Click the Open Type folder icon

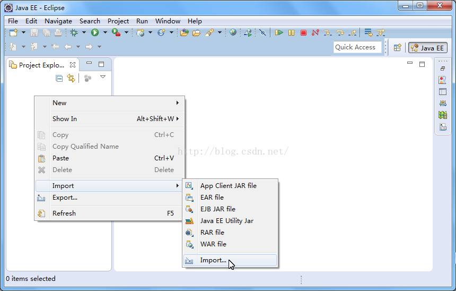tap(184, 32)
